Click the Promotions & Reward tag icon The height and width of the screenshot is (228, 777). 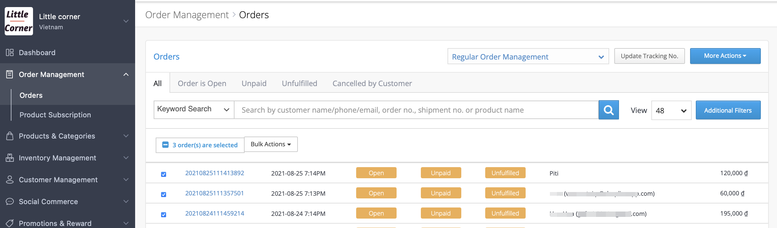pyautogui.click(x=10, y=223)
